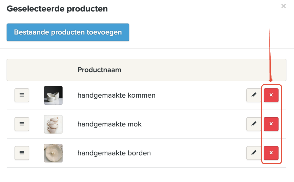Screen dimensions: 294x182
Task: Click drag handle for handgemaakte borden
Action: (22, 153)
